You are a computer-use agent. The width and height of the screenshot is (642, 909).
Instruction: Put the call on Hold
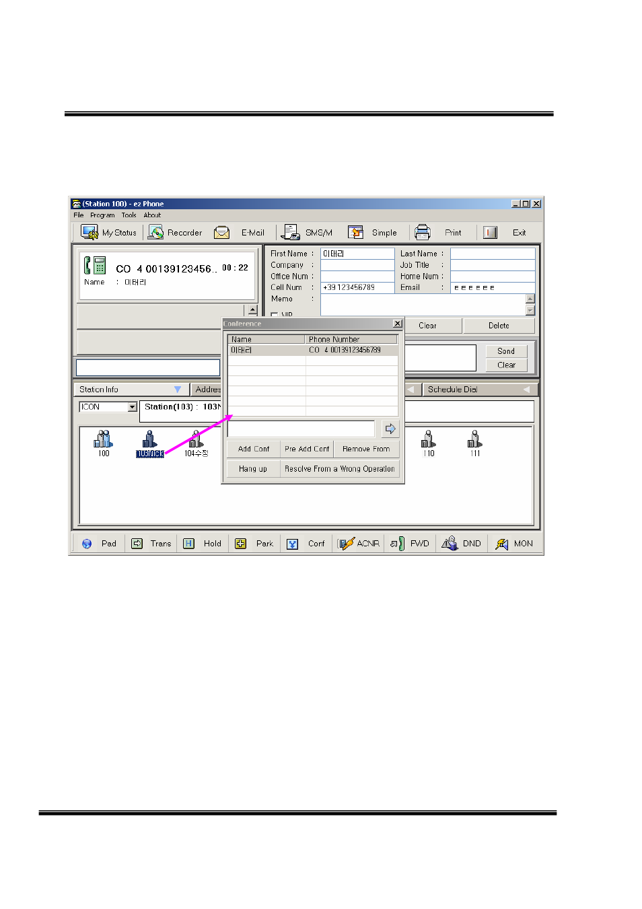click(203, 544)
